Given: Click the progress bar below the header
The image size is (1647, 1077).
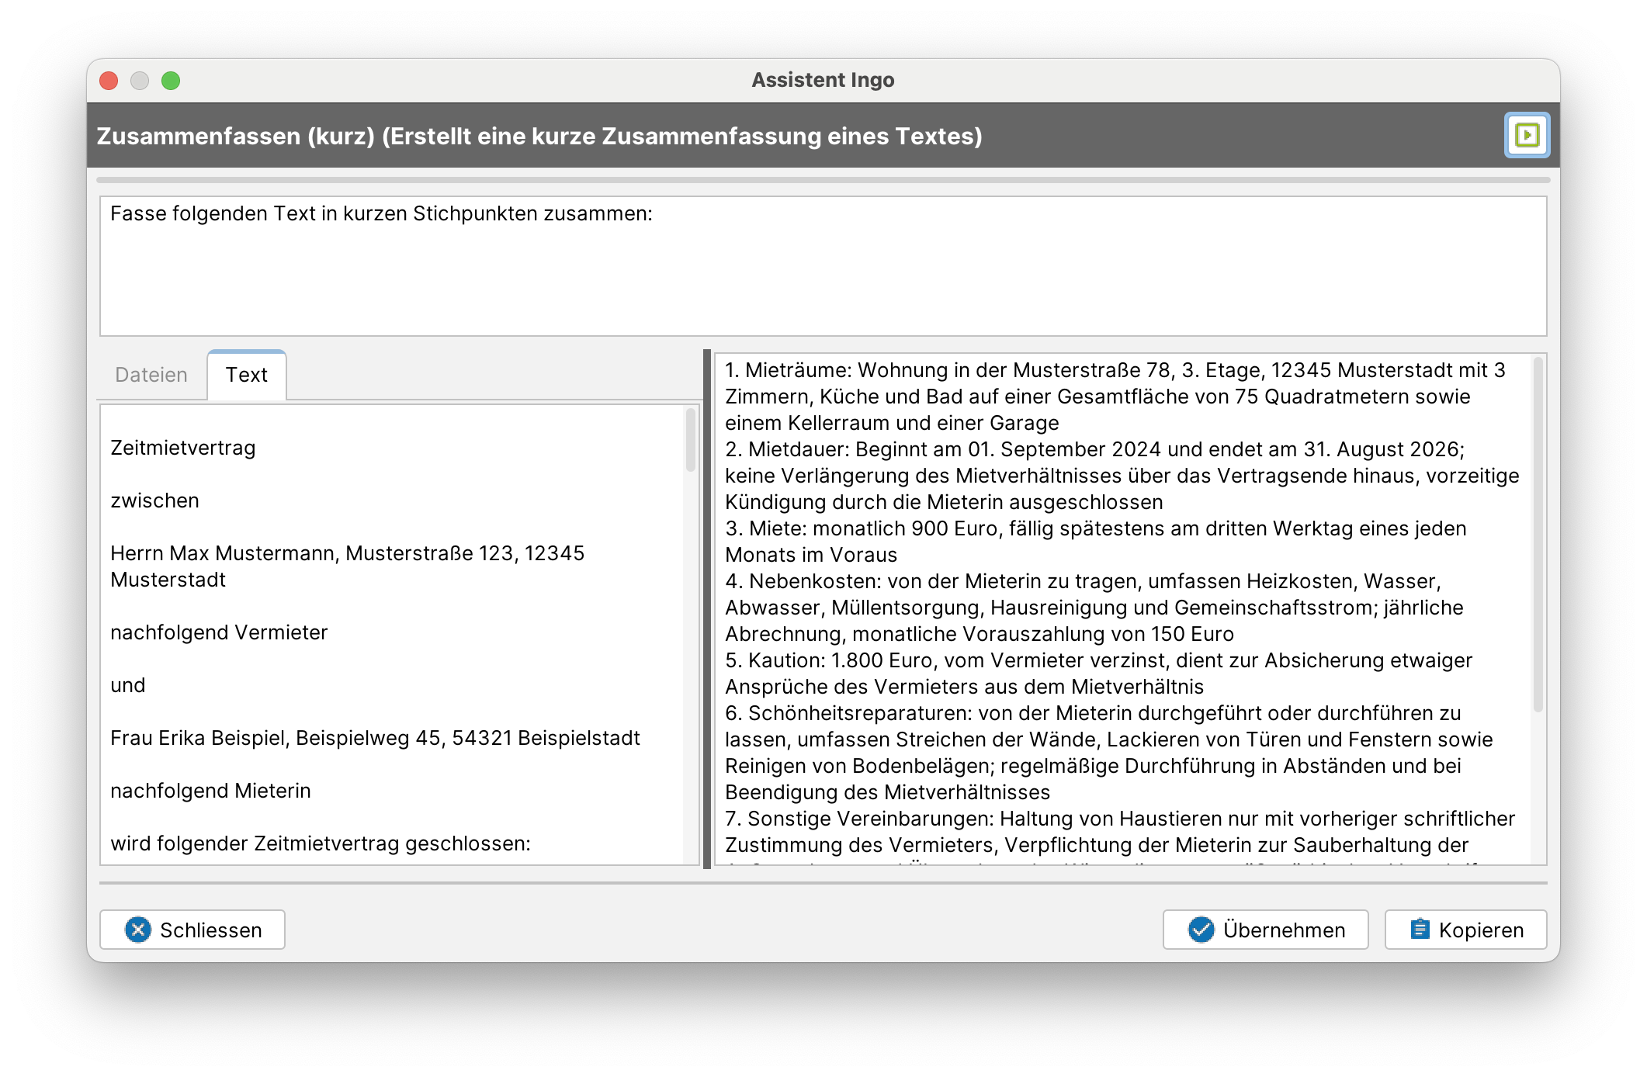Looking at the screenshot, I should 823,180.
